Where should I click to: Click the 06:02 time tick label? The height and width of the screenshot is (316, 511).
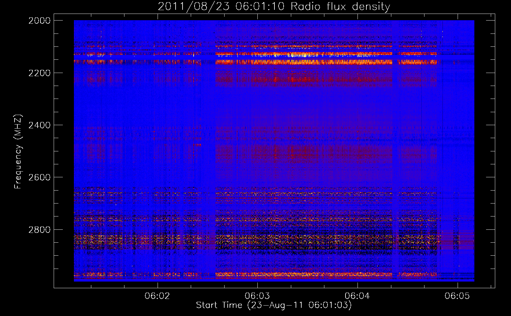(x=157, y=296)
